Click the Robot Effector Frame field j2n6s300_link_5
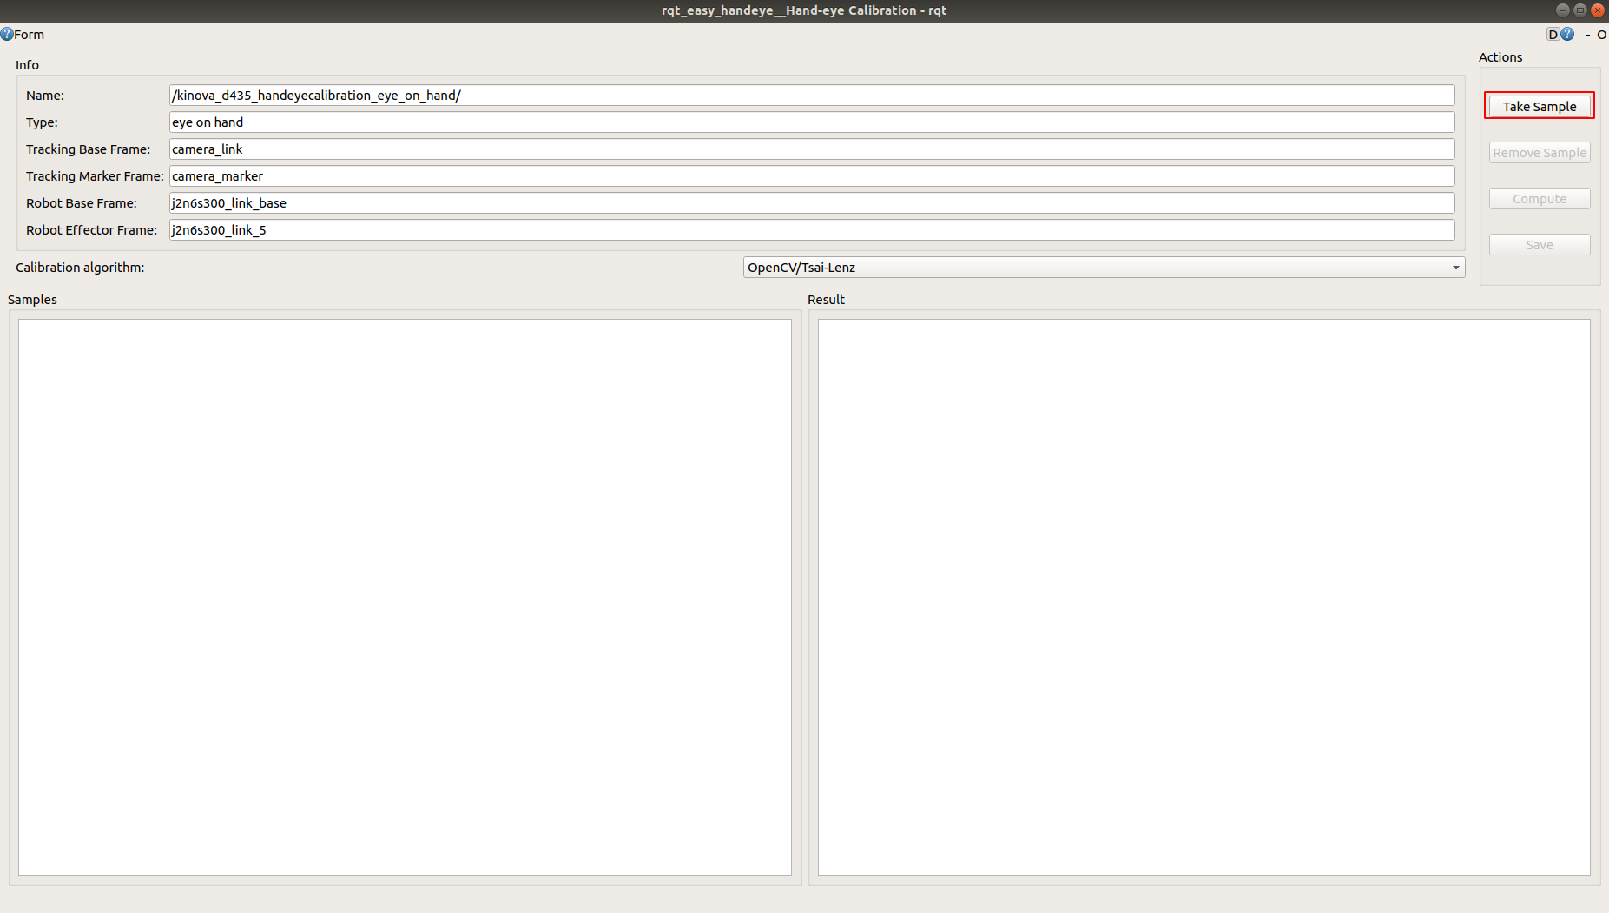This screenshot has height=913, width=1609. [811, 230]
